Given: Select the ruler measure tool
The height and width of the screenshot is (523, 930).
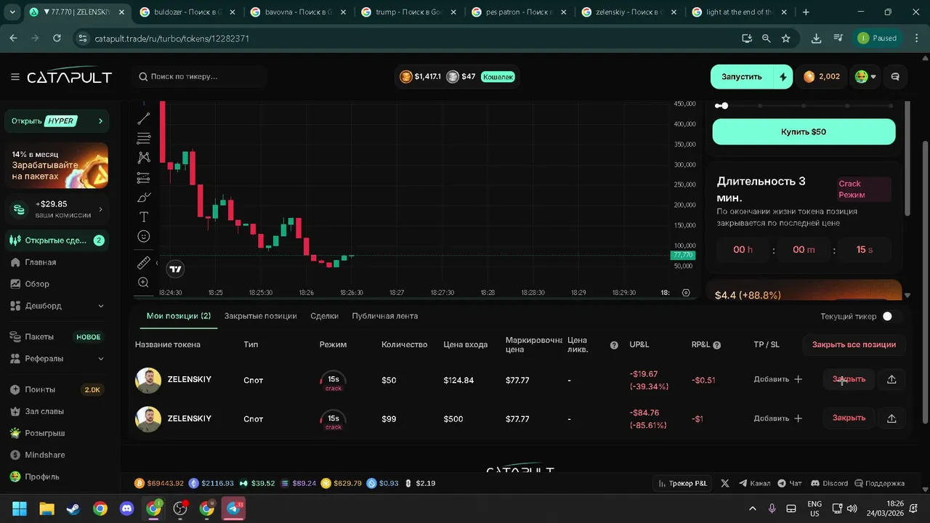Looking at the screenshot, I should coord(144,263).
